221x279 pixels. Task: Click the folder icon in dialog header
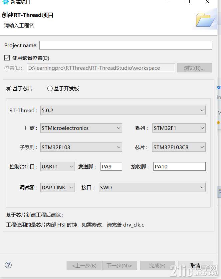[205, 20]
